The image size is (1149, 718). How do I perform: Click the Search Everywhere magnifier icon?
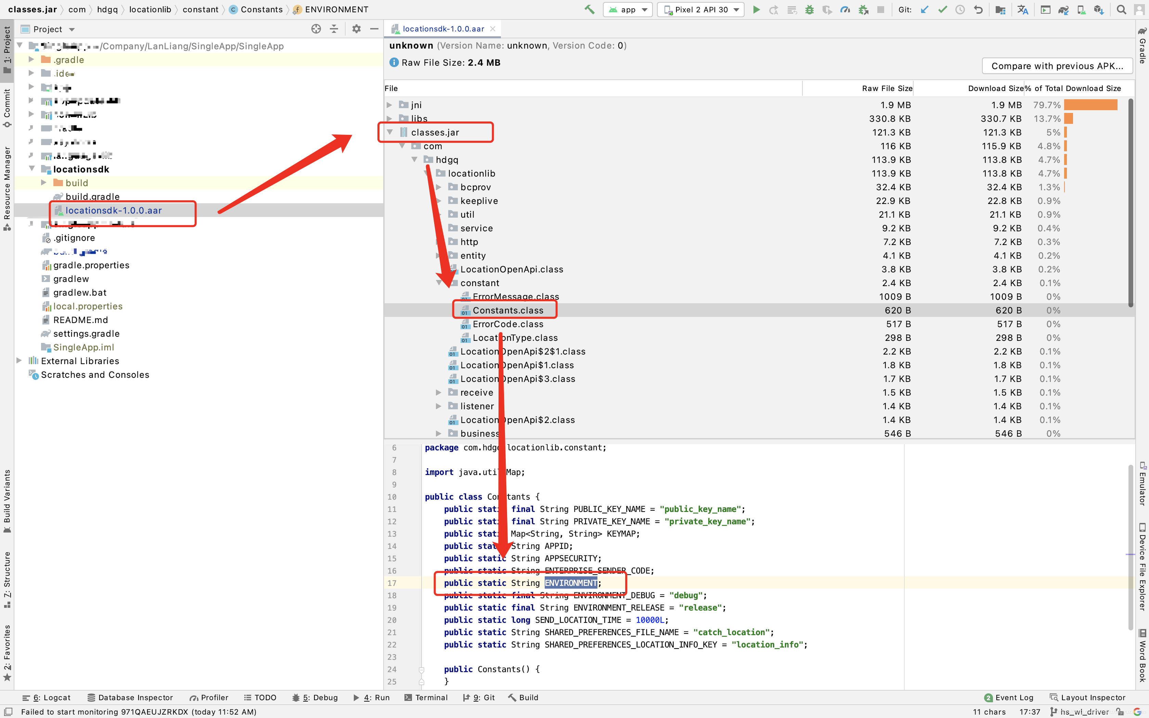(1122, 10)
